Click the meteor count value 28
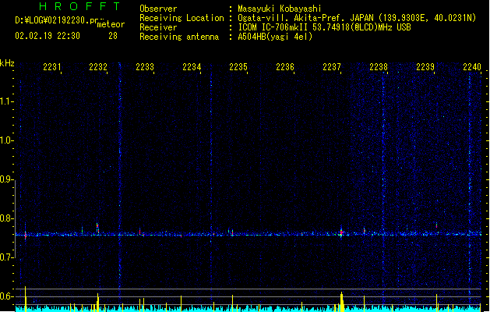490x312 pixels. (113, 36)
